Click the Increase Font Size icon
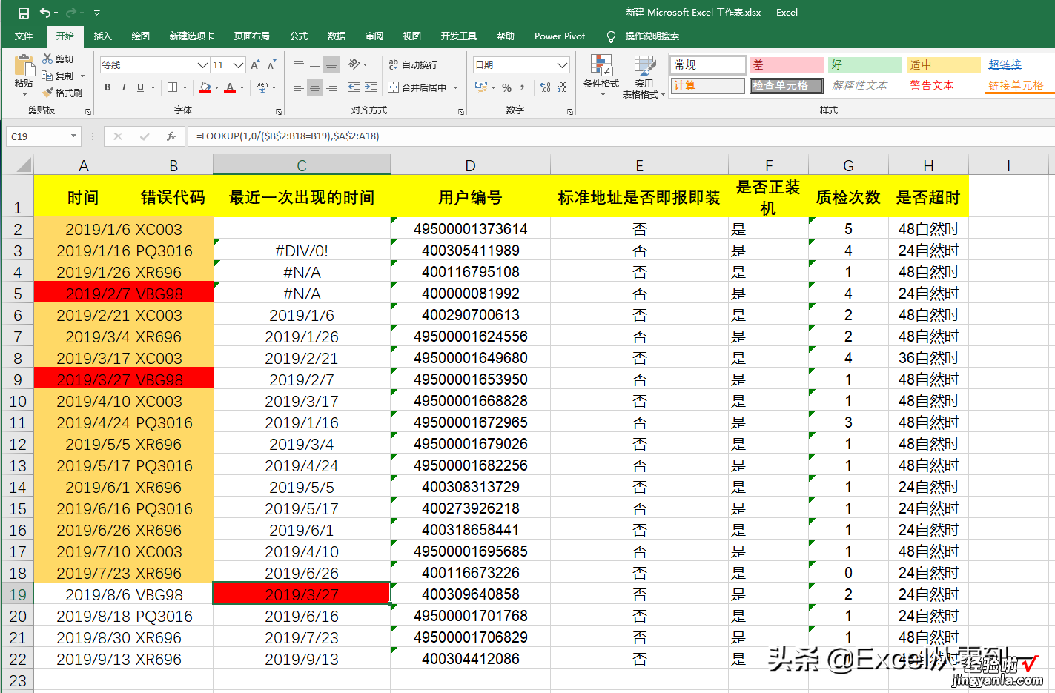 pyautogui.click(x=255, y=65)
